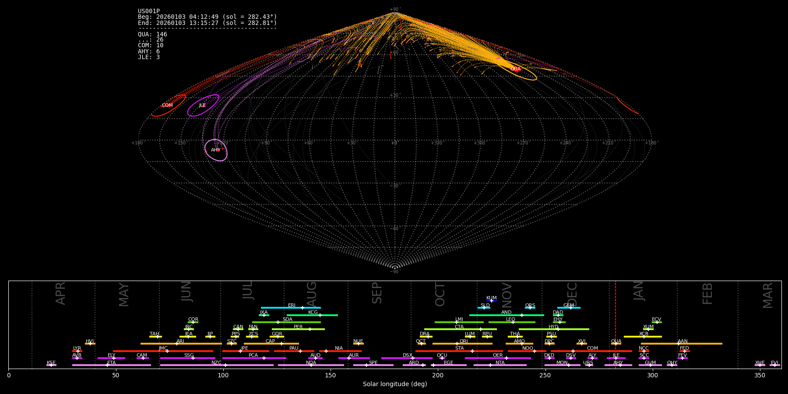Select the AHY radiant circle on sky map

[216, 150]
